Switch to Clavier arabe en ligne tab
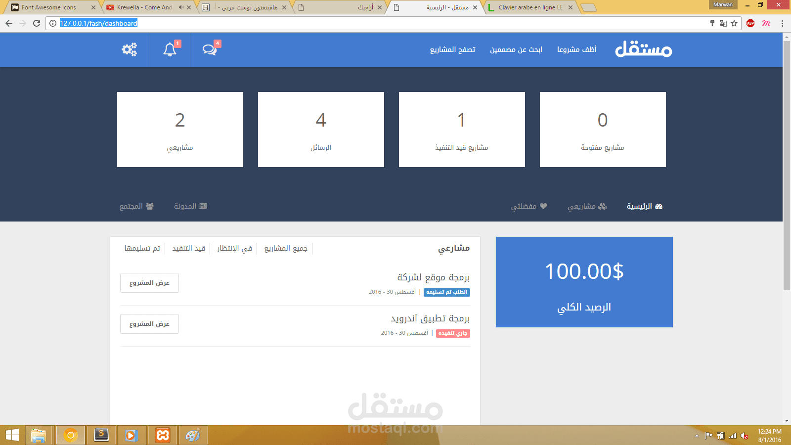791x445 pixels. pos(531,7)
